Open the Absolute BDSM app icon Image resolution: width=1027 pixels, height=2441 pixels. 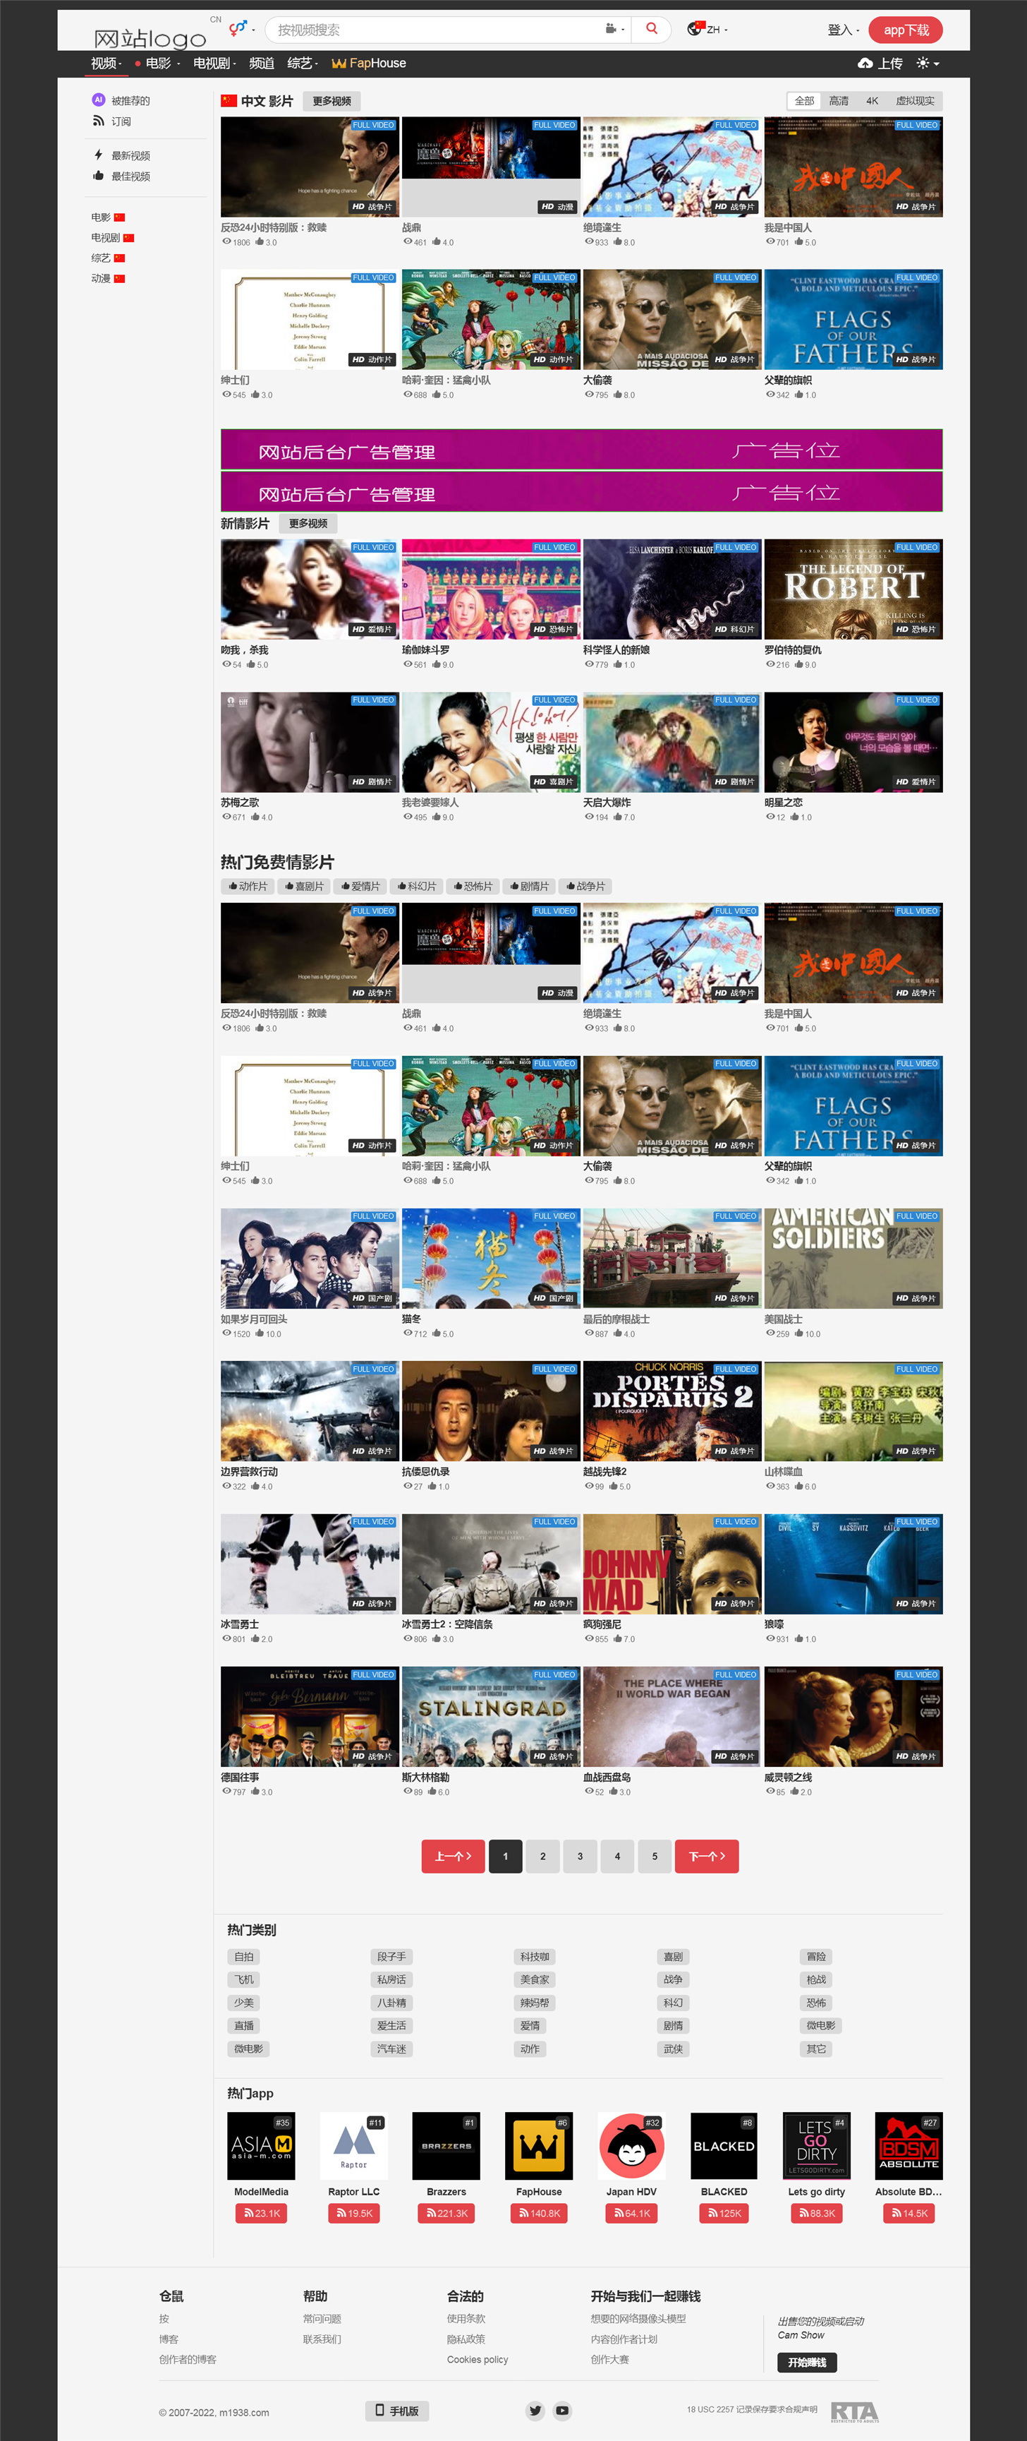coord(909,2145)
